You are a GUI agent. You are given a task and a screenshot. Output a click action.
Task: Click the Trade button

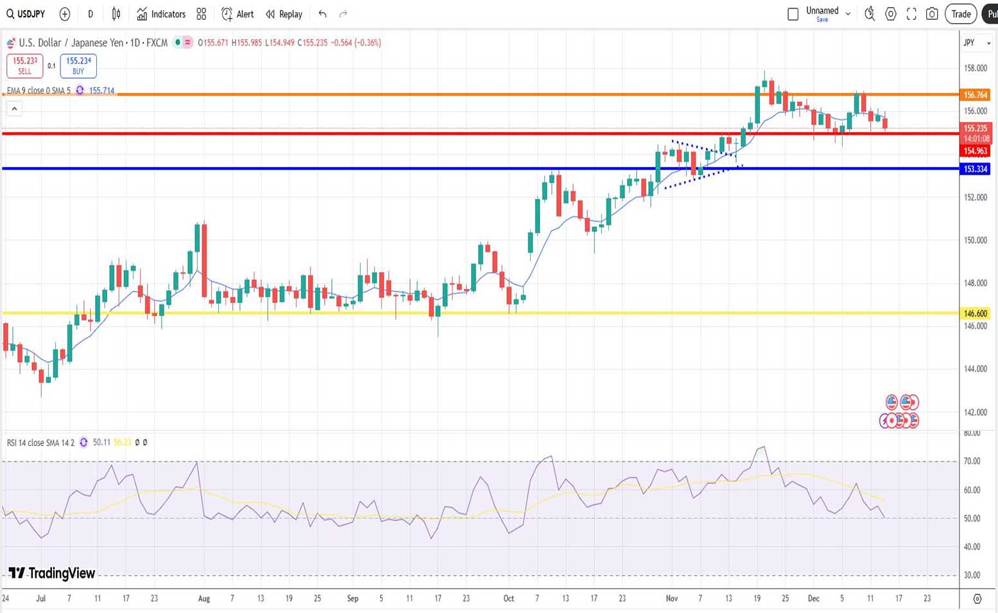point(960,14)
